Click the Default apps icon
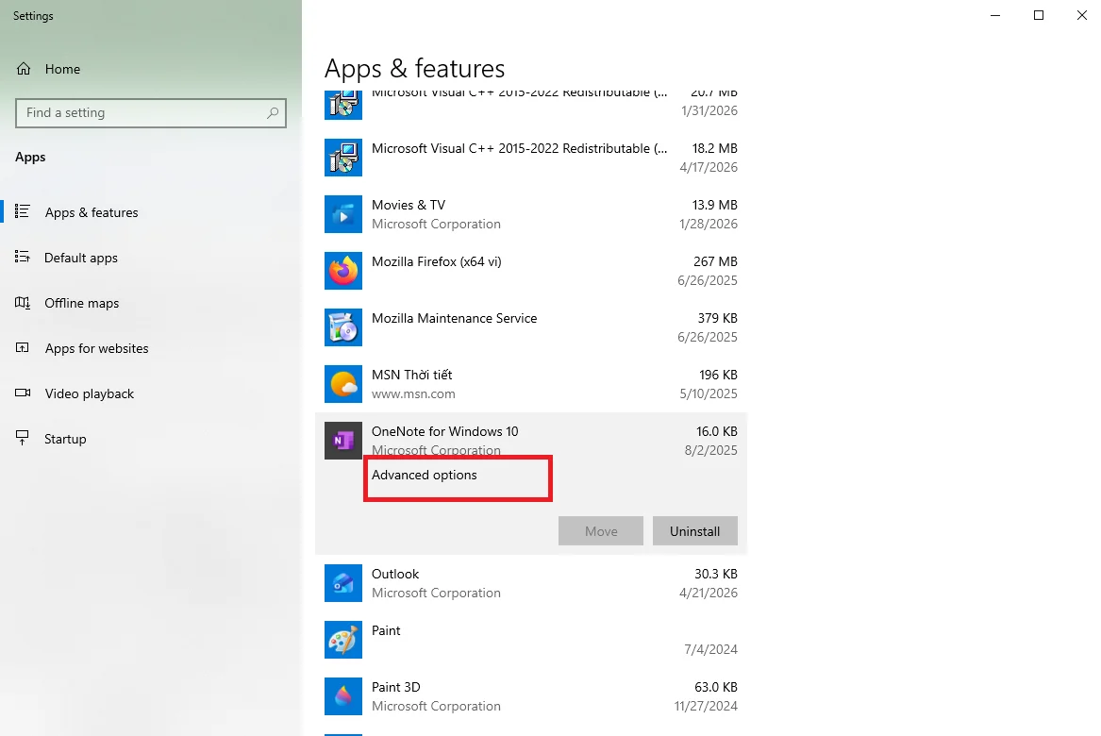 pos(23,257)
